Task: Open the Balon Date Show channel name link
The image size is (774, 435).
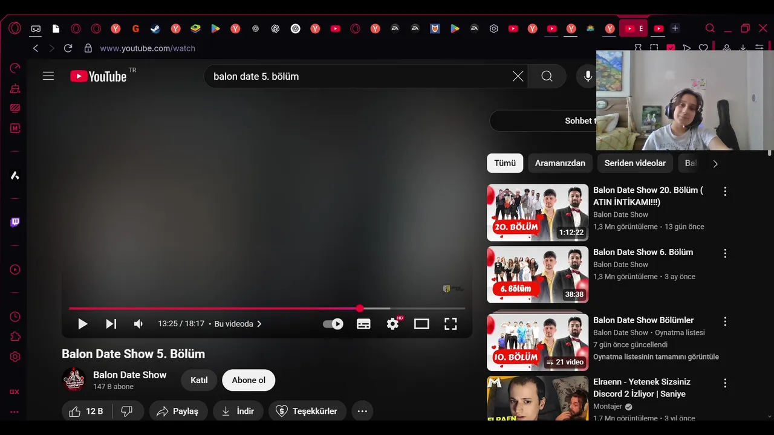Action: (x=129, y=375)
